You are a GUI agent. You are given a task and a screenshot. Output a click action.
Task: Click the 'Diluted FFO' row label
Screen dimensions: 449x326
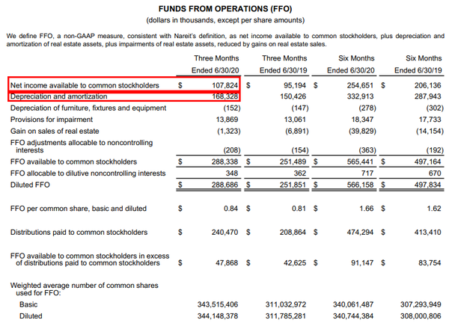pyautogui.click(x=30, y=185)
